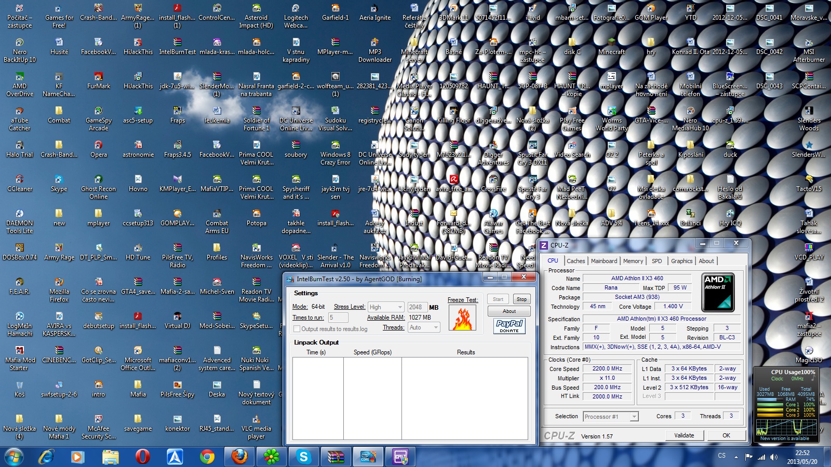Select the MagicISO desktop icon
The image size is (831, 467).
(x=809, y=355)
